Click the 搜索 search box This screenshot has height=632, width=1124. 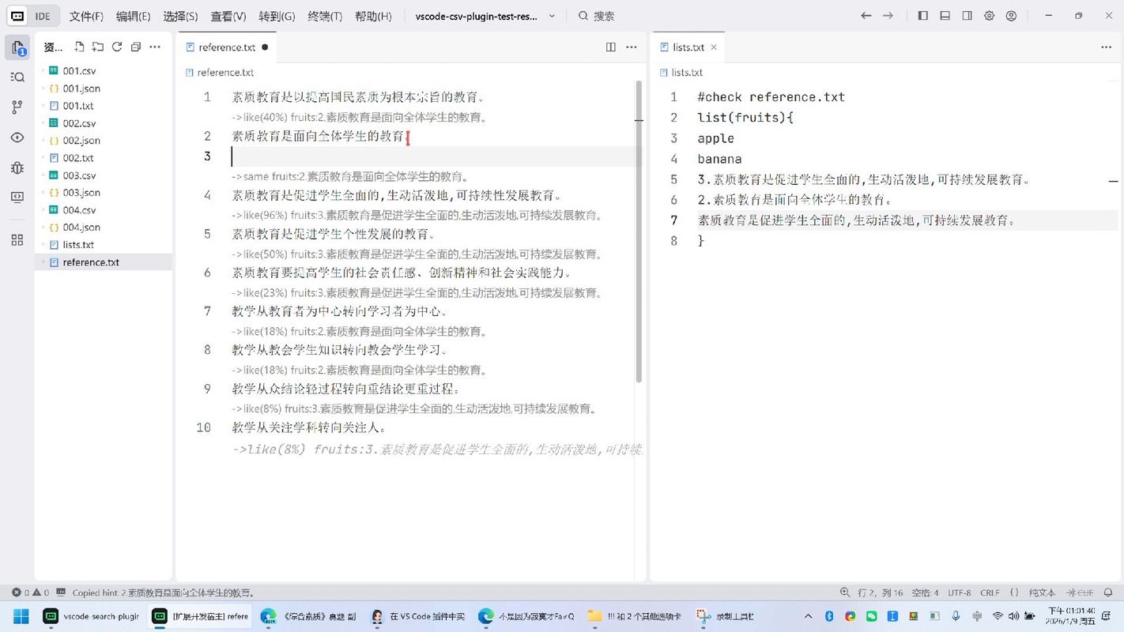pyautogui.click(x=597, y=16)
